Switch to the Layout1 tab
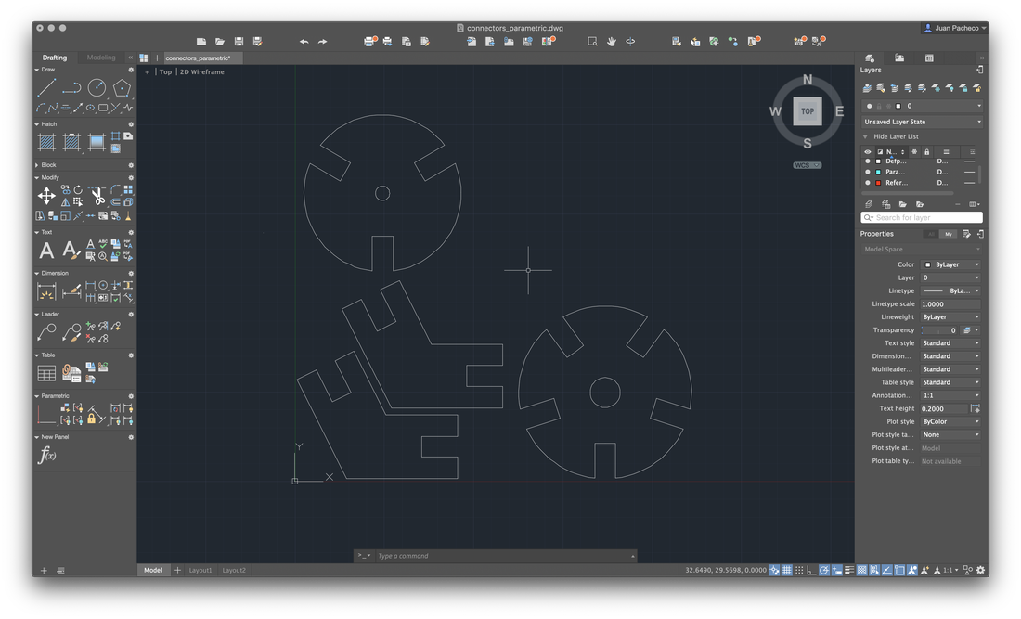Image resolution: width=1021 pixels, height=619 pixels. [x=200, y=570]
